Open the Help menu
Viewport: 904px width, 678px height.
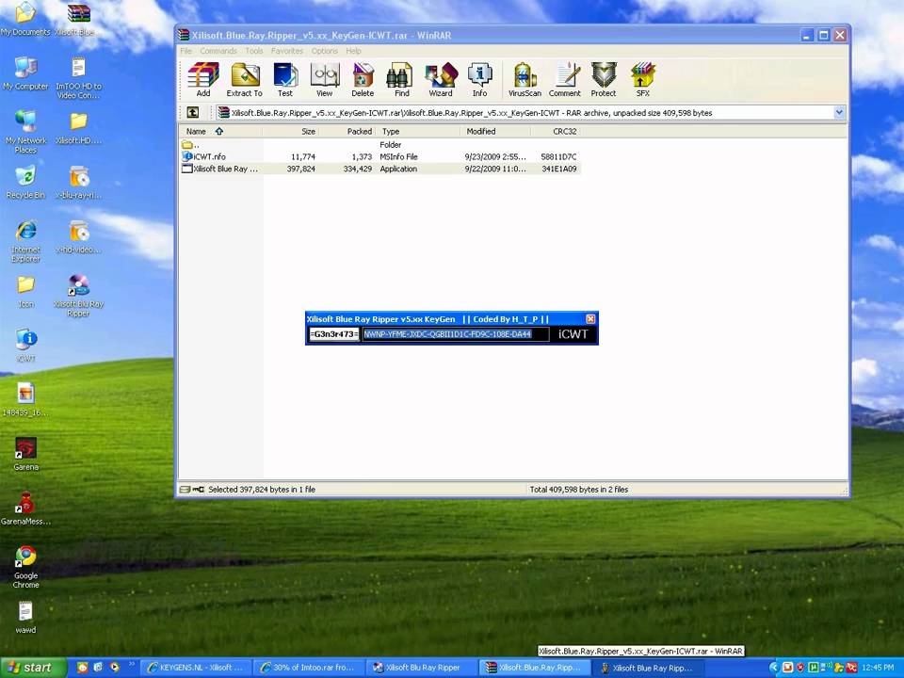coord(353,51)
